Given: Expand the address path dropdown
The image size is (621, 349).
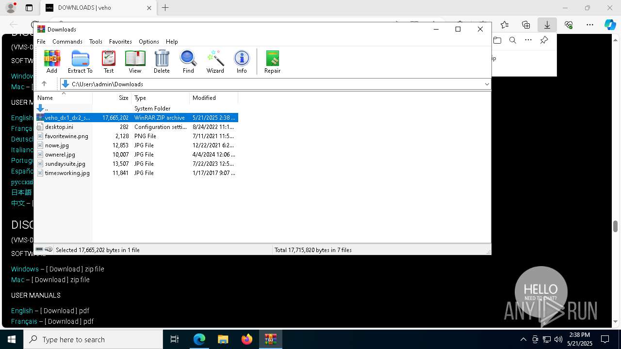Looking at the screenshot, I should (487, 84).
